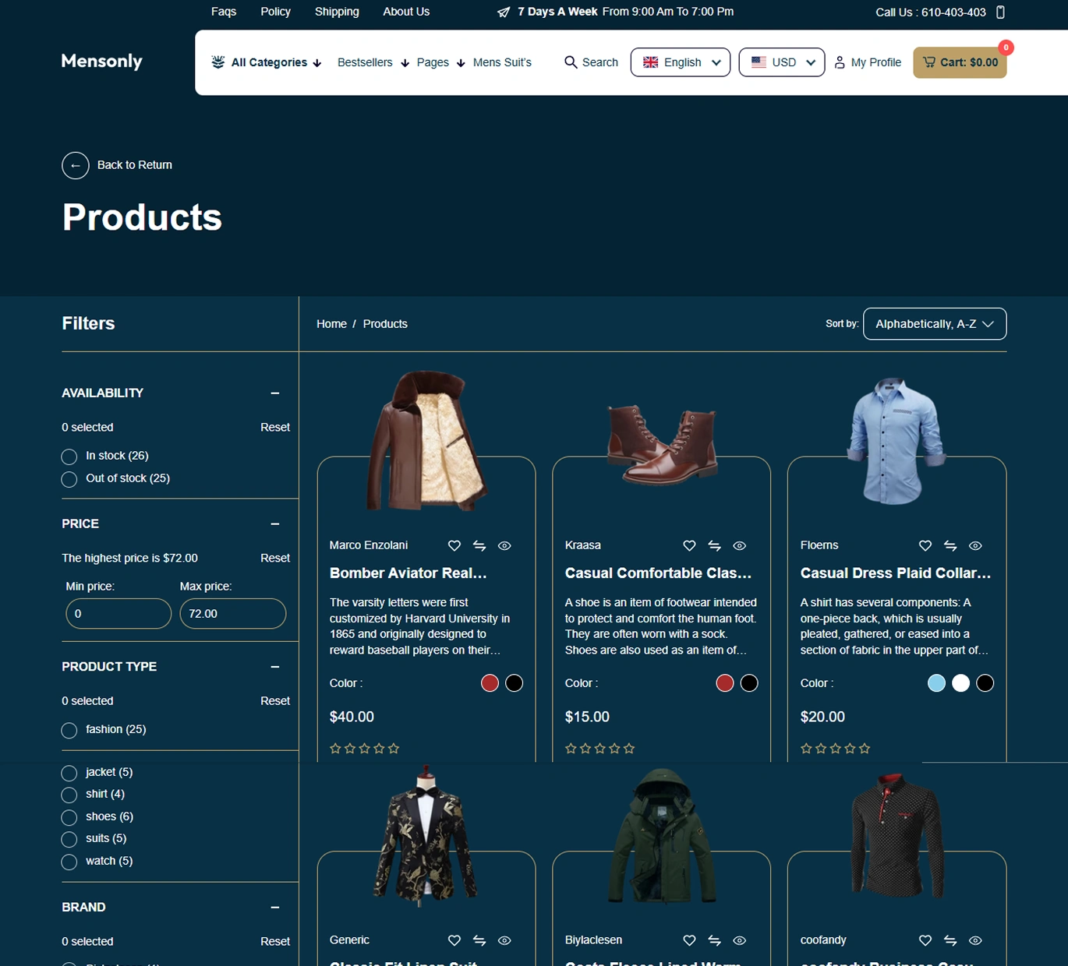Compare the coofandy business shirt

click(x=950, y=941)
